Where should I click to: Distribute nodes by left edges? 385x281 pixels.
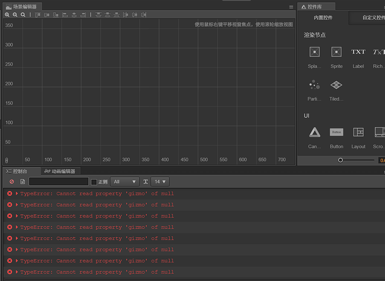126,15
